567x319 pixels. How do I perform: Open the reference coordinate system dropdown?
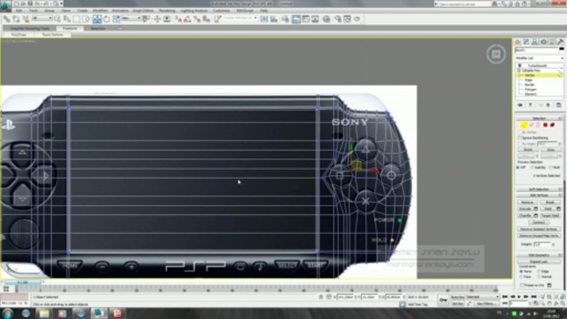[x=131, y=19]
